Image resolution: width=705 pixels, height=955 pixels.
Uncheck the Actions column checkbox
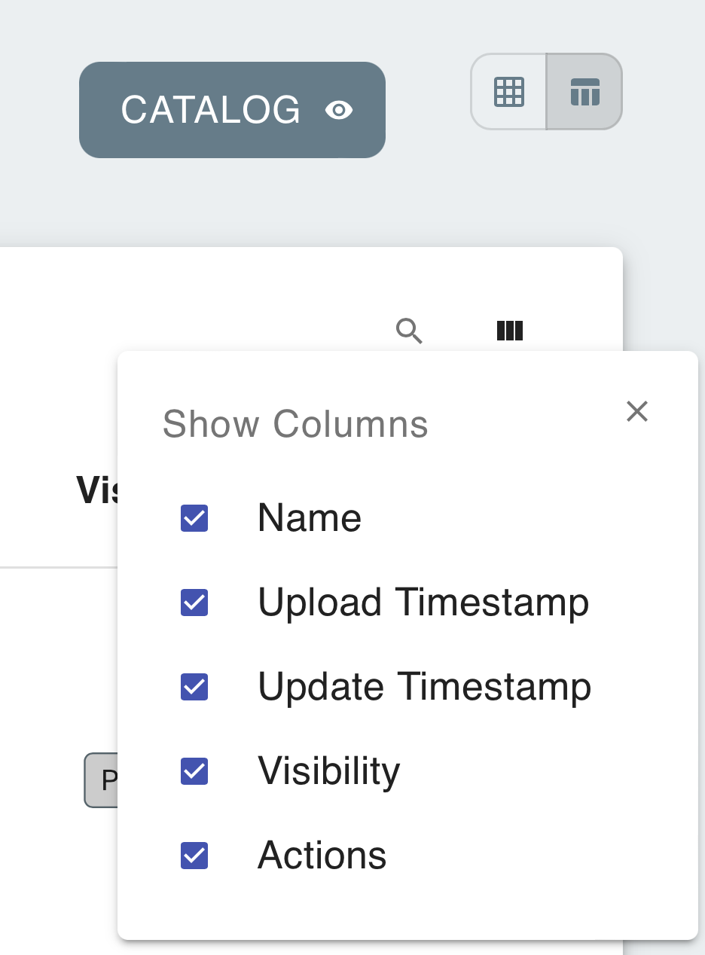(x=194, y=856)
